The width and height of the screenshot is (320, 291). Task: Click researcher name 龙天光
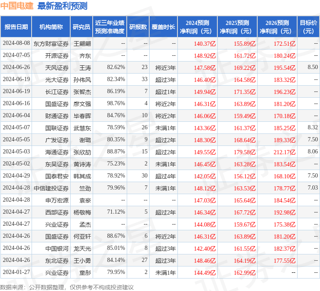(x=82, y=249)
